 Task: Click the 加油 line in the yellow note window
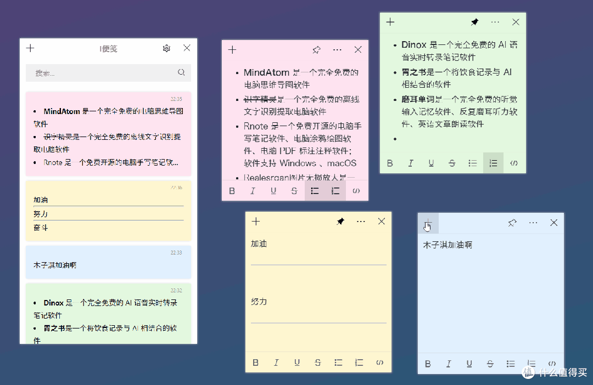[x=259, y=244]
